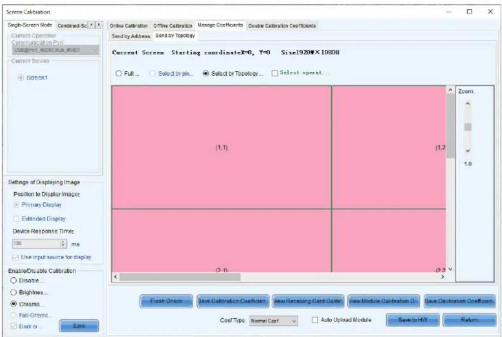This screenshot has height=337, width=502.
Task: Click the Flash Check button
Action: [166, 301]
